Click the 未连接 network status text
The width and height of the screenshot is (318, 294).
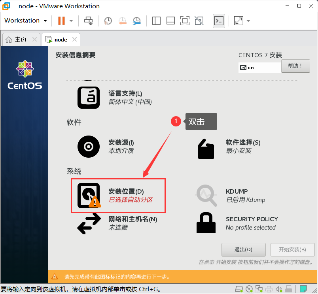click(118, 227)
